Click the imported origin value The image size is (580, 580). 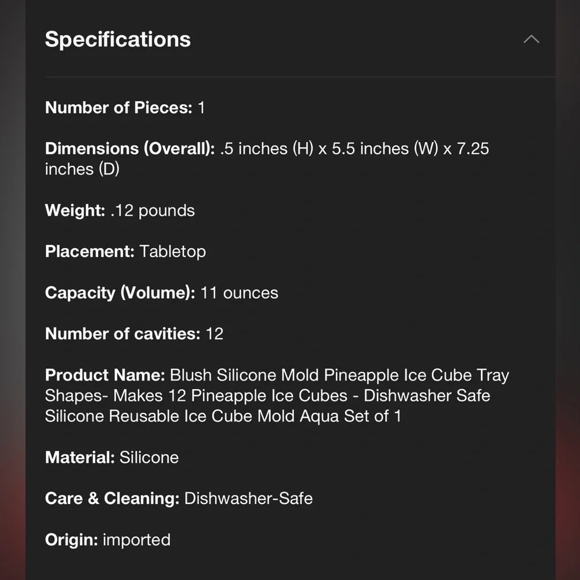[136, 539]
